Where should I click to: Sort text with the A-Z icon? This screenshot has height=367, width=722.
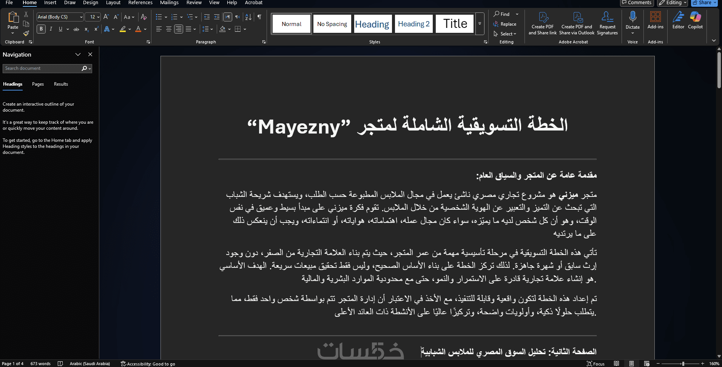coord(248,17)
